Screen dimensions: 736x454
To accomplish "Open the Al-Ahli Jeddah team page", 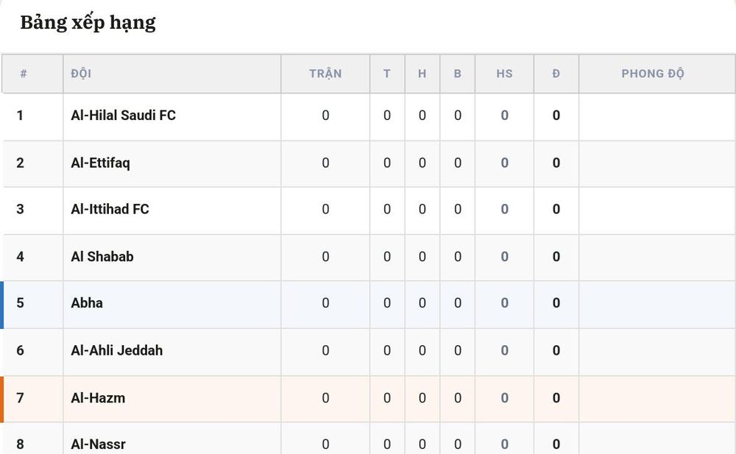I will tap(117, 351).
